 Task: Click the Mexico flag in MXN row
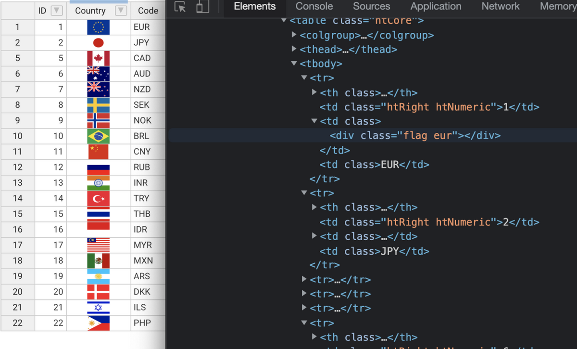pos(98,260)
